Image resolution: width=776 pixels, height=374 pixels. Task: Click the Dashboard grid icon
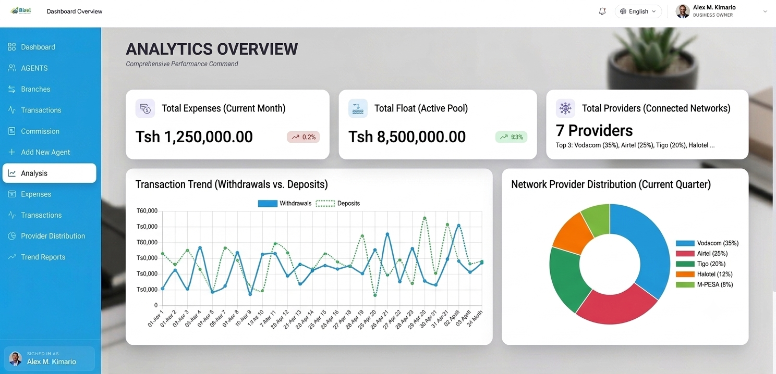click(x=12, y=47)
